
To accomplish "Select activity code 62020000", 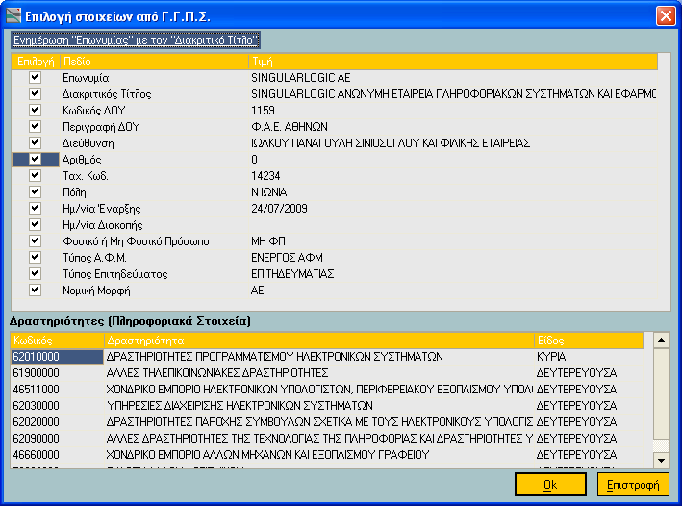I will click(x=36, y=422).
